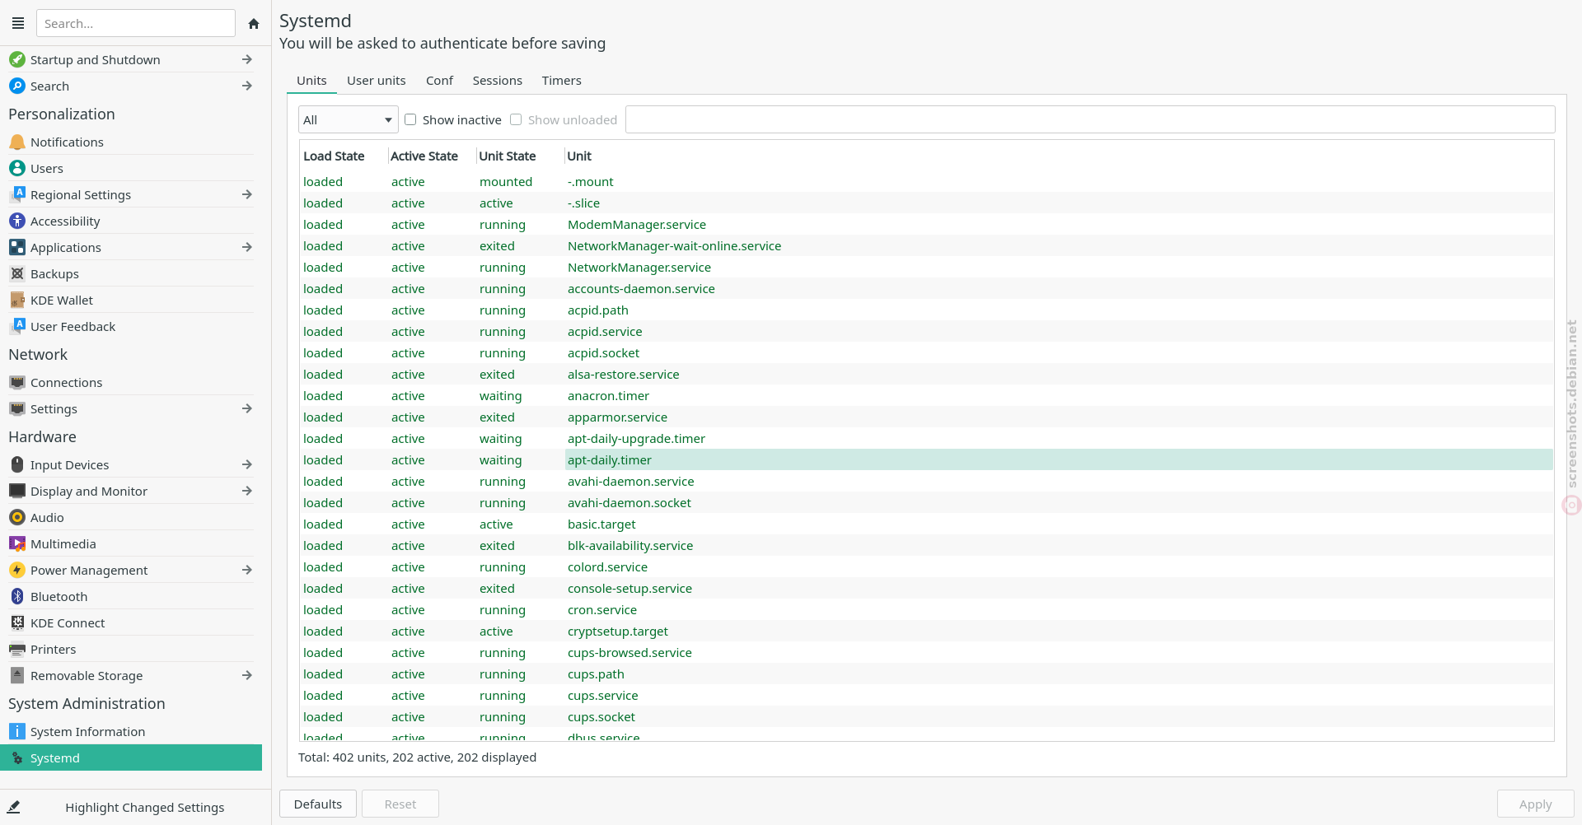
Task: Open network Connections icon
Action: pyautogui.click(x=17, y=382)
